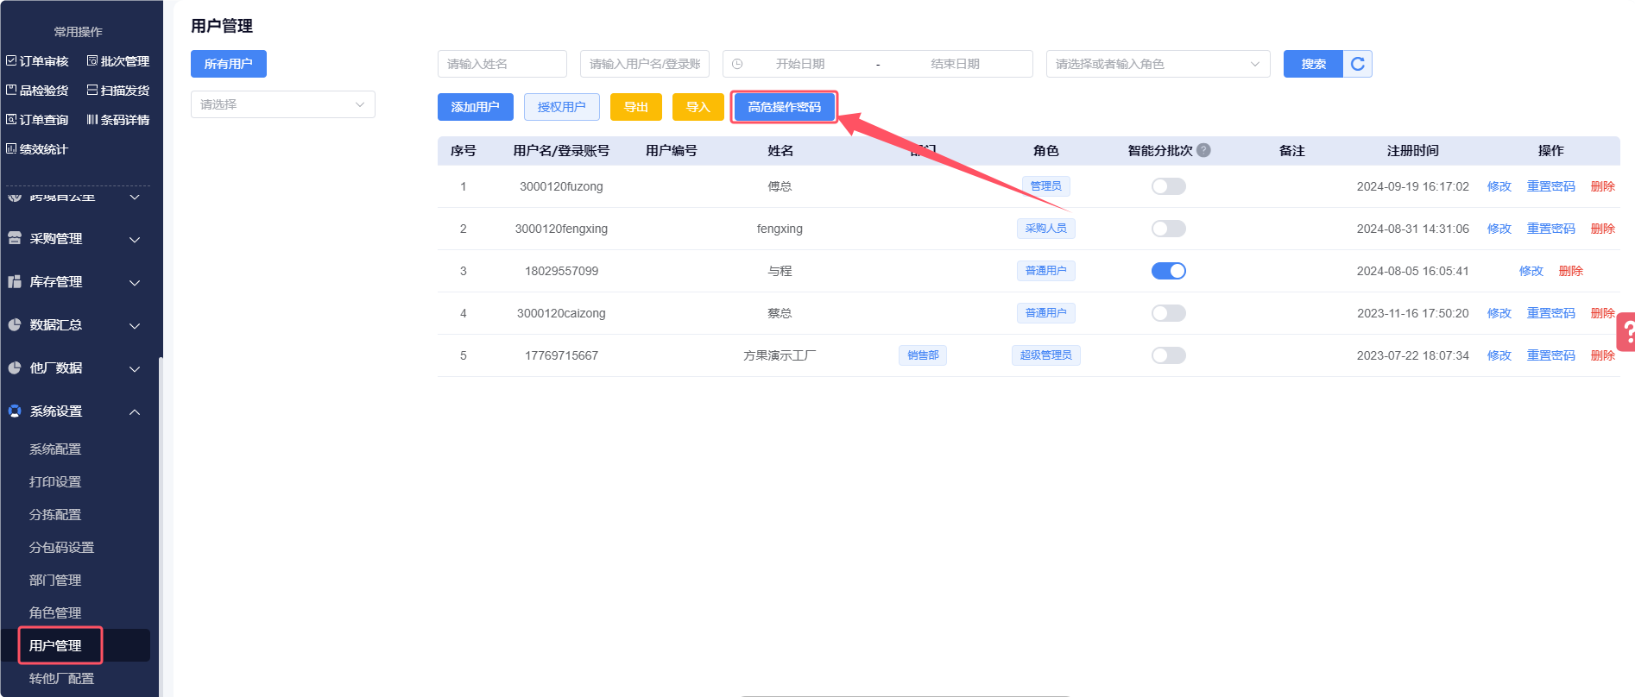
Task: Open the role selection dropdown
Action: pos(1157,64)
